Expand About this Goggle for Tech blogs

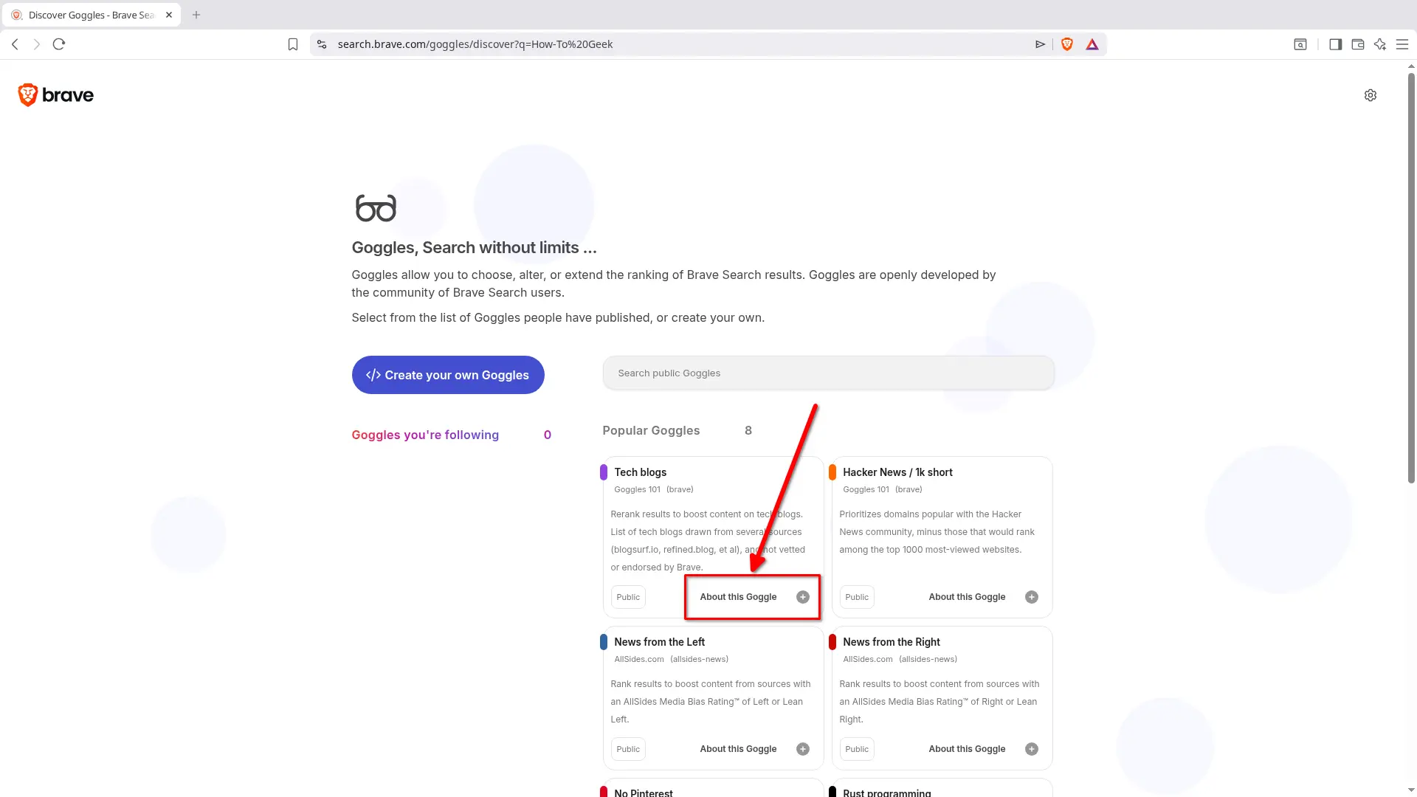[738, 597]
